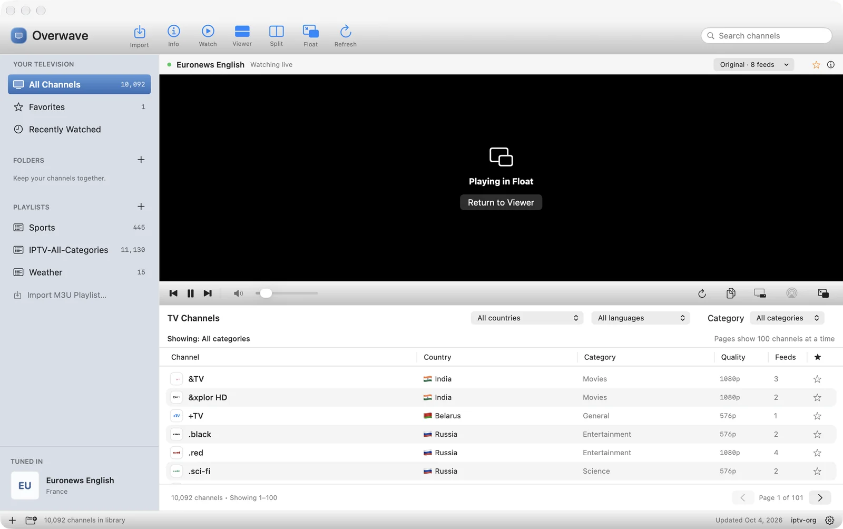Switch to Viewer layout
Viewport: 843px width, 529px height.
coord(242,36)
